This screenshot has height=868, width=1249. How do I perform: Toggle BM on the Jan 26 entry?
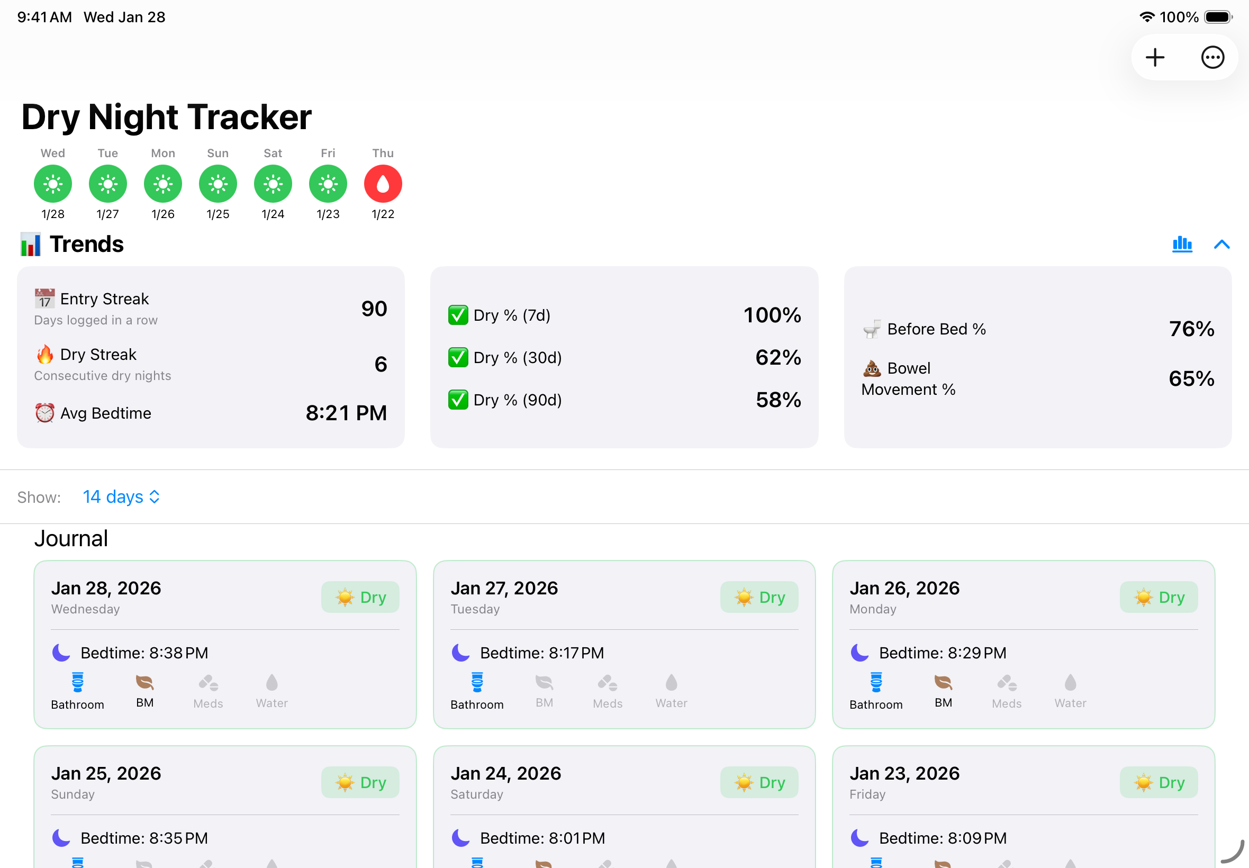pyautogui.click(x=944, y=691)
